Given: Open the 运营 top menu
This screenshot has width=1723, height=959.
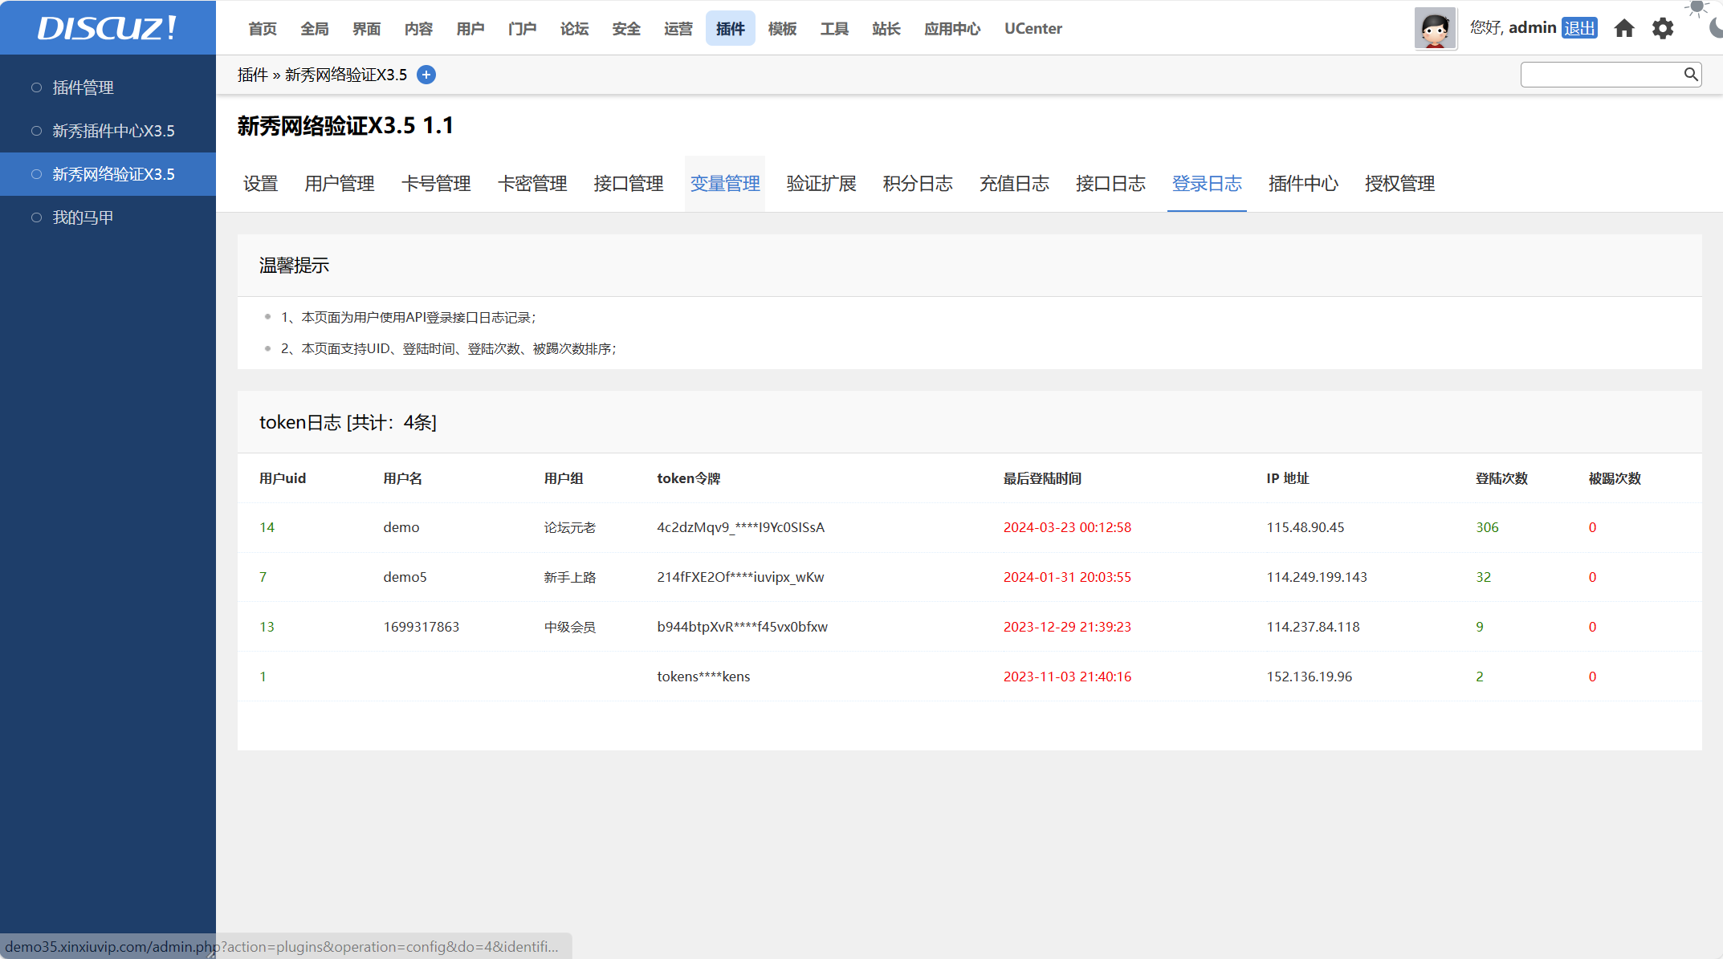Looking at the screenshot, I should [678, 29].
